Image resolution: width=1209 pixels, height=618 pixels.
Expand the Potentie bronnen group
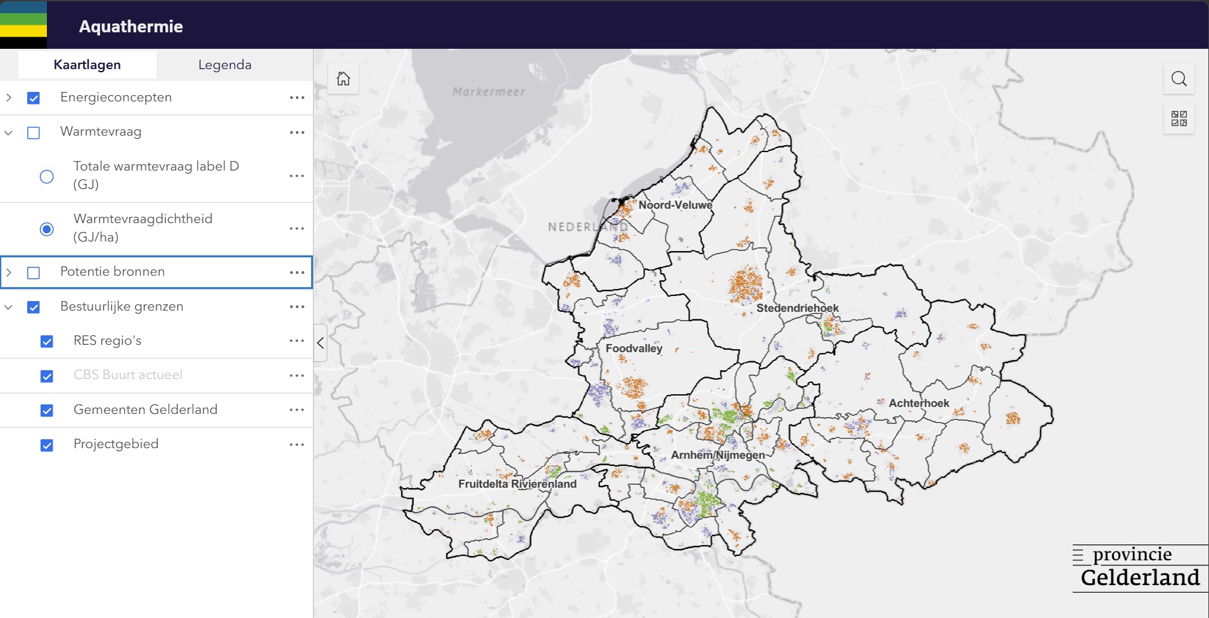[x=9, y=273]
